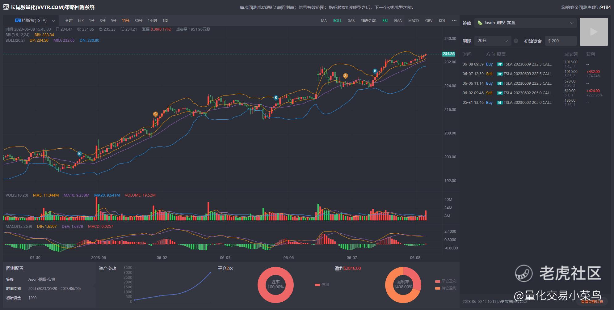Click the 05-31 13:46 Buy trade row
This screenshot has width=614, height=310.
(535, 103)
